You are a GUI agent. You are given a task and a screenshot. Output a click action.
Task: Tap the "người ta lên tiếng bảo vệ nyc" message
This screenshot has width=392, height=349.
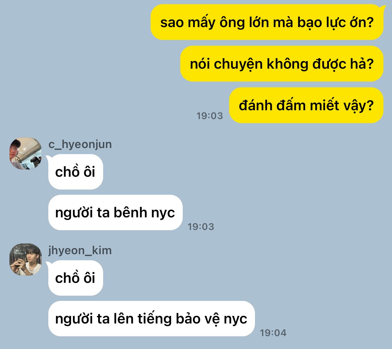tap(151, 318)
